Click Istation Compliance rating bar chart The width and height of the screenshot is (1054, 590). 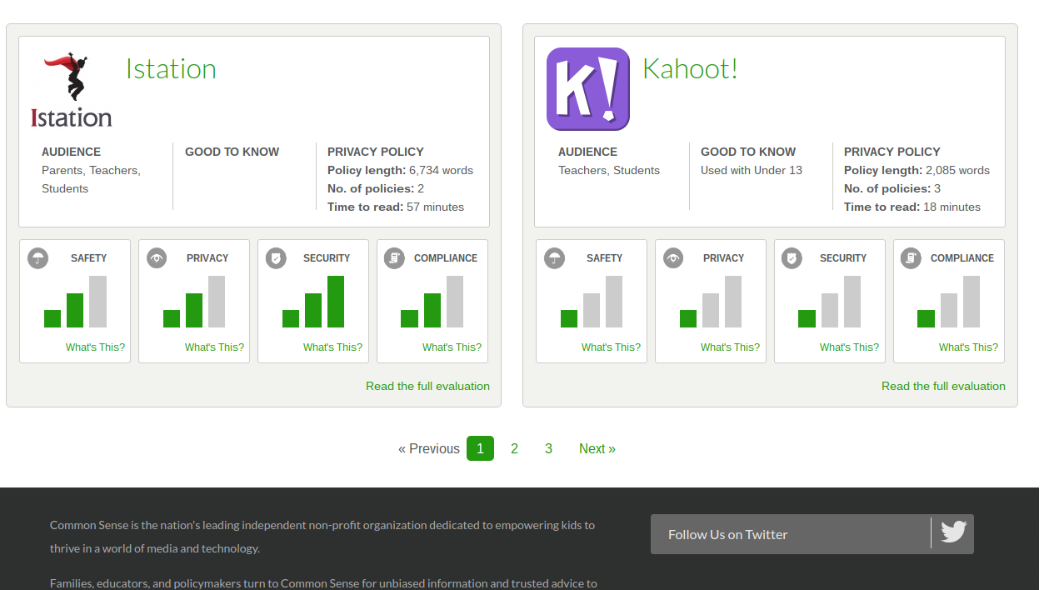pyautogui.click(x=432, y=302)
